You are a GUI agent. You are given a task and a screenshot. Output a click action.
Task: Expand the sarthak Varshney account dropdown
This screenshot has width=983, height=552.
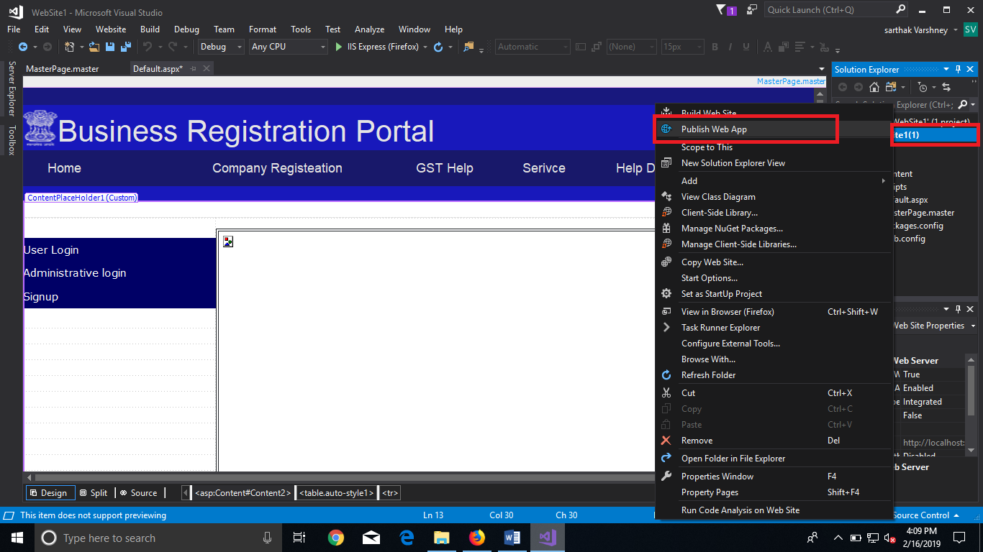pos(955,30)
